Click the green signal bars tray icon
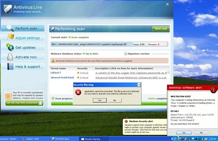This screenshot has width=218, height=141. (x=199, y=139)
